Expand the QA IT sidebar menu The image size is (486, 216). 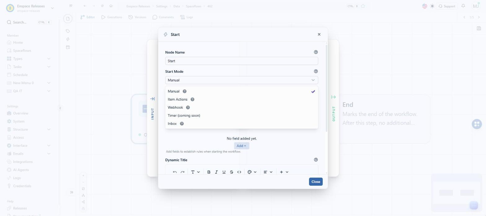(x=29, y=91)
